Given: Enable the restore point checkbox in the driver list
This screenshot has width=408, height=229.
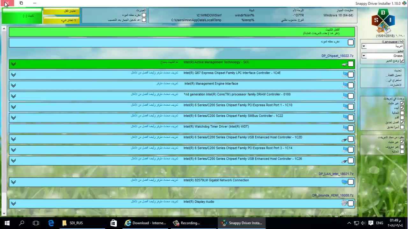Looking at the screenshot, I should 351,42.
